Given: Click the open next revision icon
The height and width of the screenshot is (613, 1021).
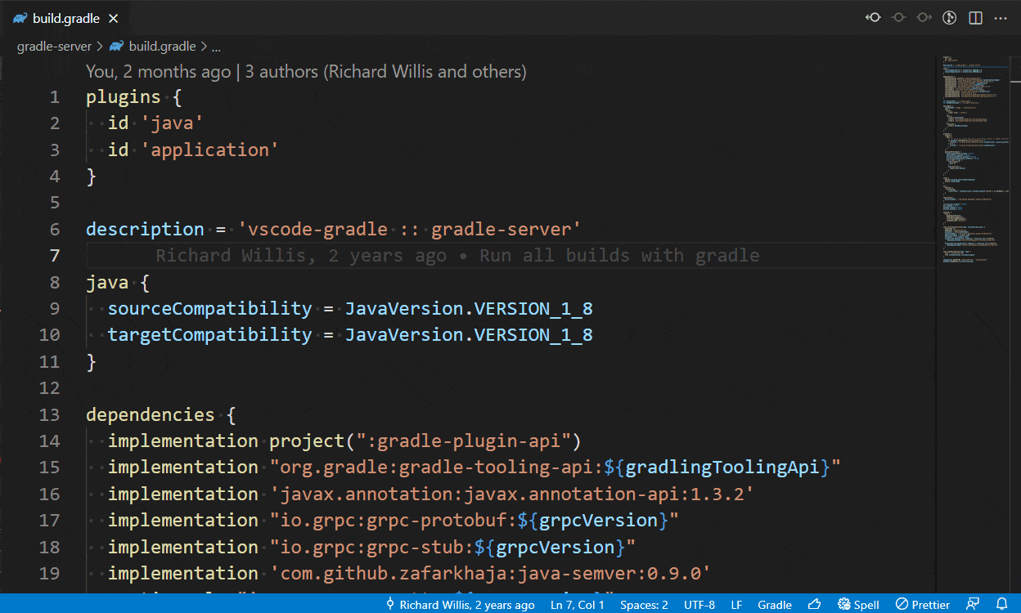Looking at the screenshot, I should 924,17.
